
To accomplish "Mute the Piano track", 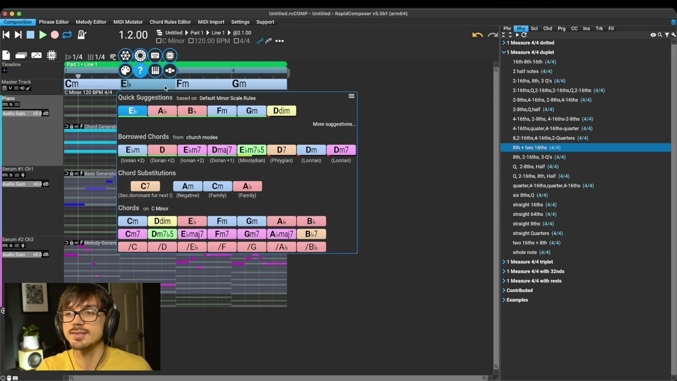I will pyautogui.click(x=5, y=105).
